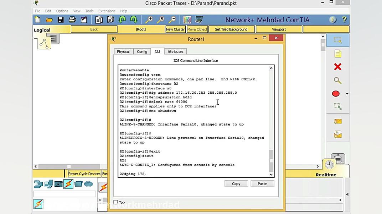Image resolution: width=382 pixels, height=214 pixels.
Task: Click the Power Cycle Devices button
Action: click(x=84, y=174)
